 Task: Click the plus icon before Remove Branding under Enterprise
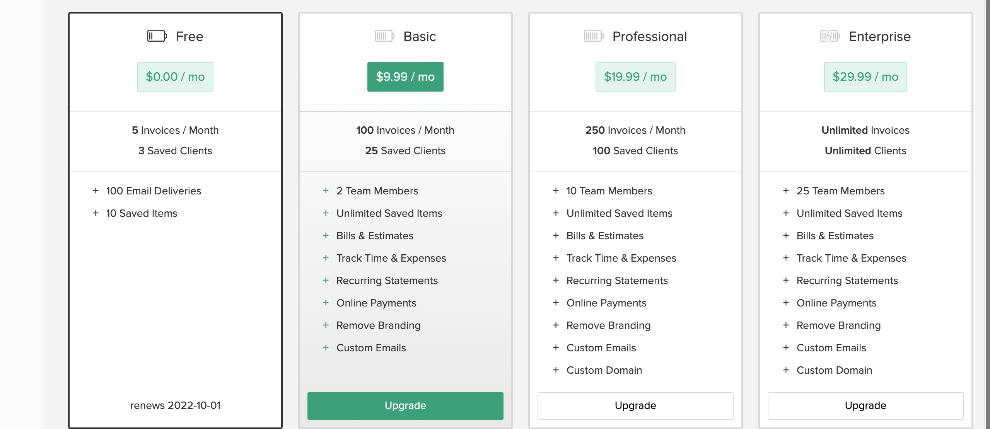786,325
